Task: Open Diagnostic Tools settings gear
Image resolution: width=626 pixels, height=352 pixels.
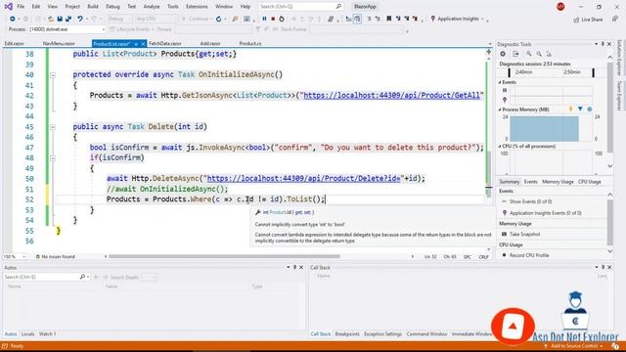Action: [x=503, y=54]
